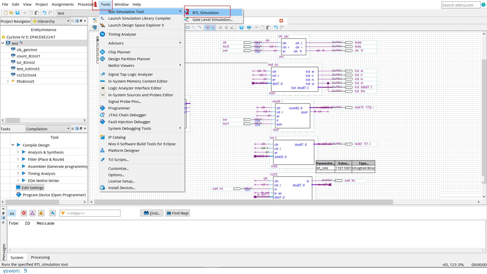This screenshot has height=274, width=487.
Task: Click the search icon in Project Navigator
Action: [x=72, y=21]
